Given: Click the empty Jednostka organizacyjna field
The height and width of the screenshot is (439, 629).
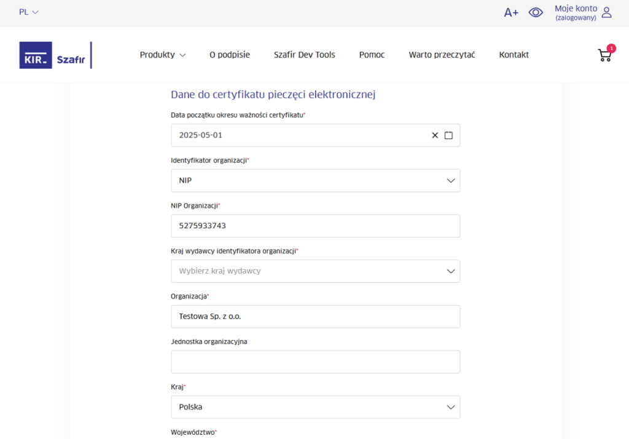Looking at the screenshot, I should tap(315, 362).
